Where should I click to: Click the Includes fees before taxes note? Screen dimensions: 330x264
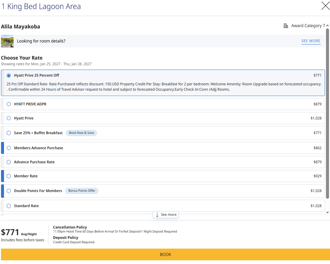coord(22,240)
